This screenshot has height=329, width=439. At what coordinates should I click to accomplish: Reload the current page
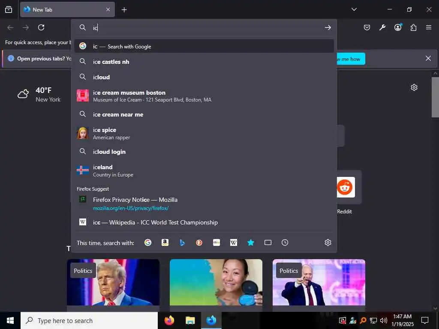pyautogui.click(x=41, y=27)
